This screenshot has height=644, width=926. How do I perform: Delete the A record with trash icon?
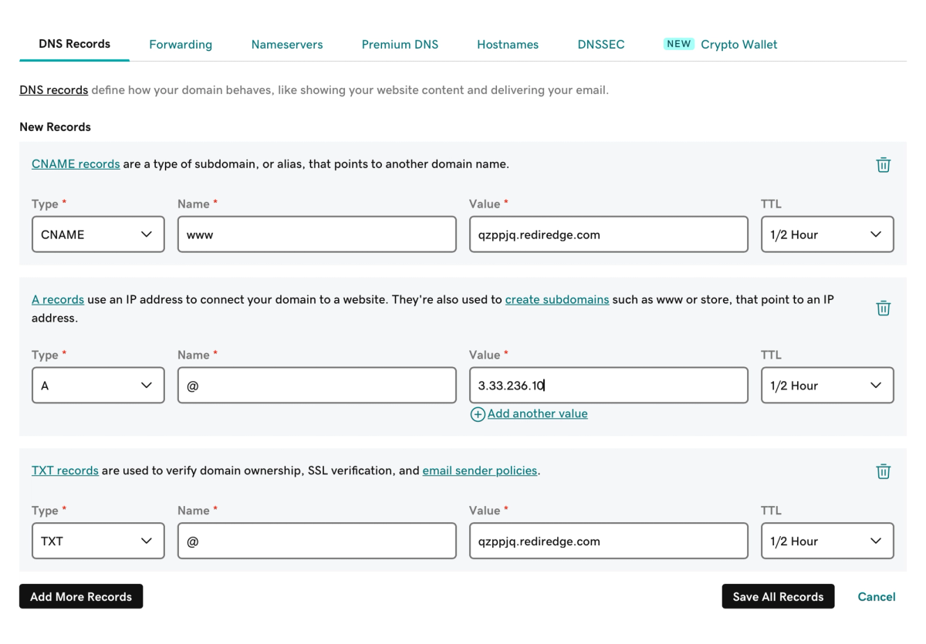884,308
